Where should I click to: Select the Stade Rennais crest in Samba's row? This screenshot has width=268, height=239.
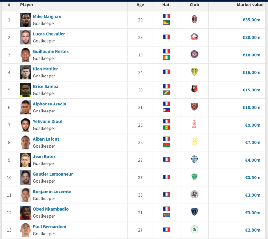point(194,89)
